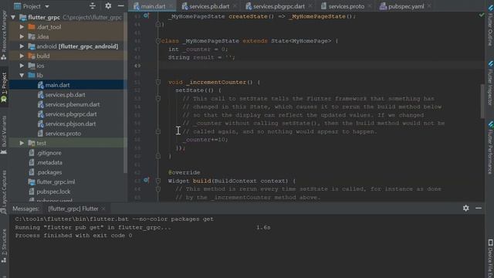This screenshot has height=278, width=494.
Task: Select [flutter_grpc] Flutter messages tab
Action: (x=73, y=208)
